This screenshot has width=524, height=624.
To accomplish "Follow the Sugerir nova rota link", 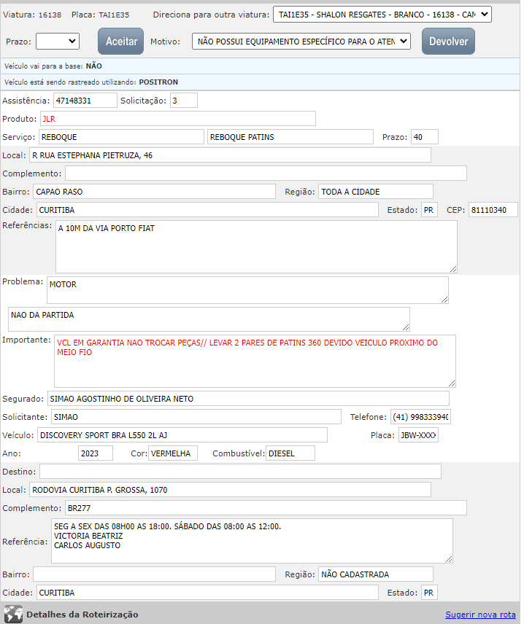I will pos(480,615).
